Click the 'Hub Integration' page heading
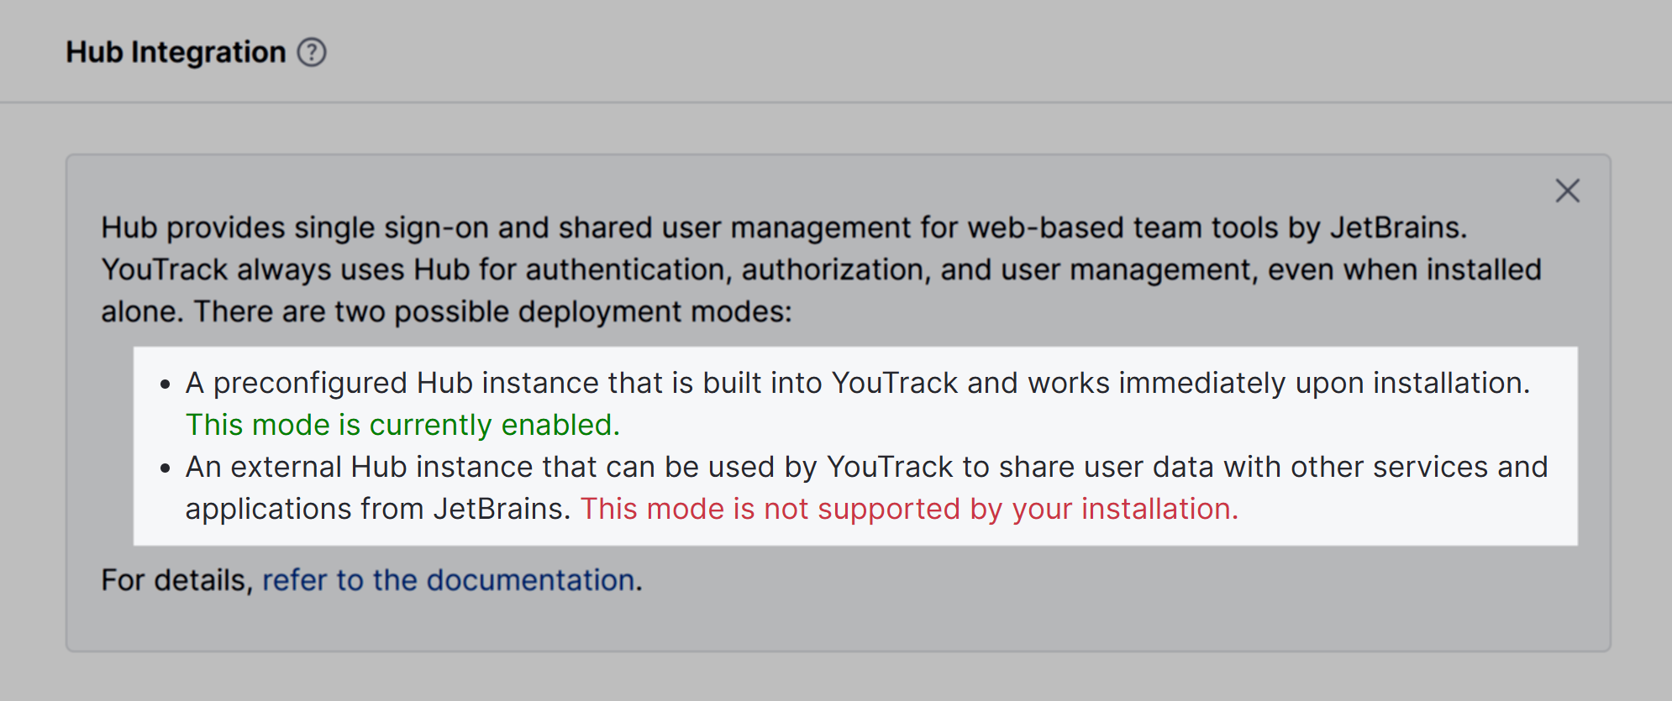Screen dimensions: 1672x701 [x=176, y=52]
